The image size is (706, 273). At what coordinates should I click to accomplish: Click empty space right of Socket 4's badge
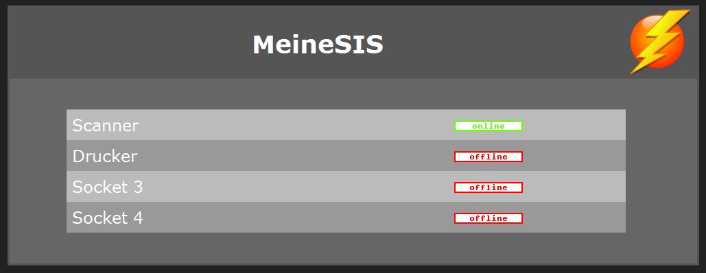574,218
